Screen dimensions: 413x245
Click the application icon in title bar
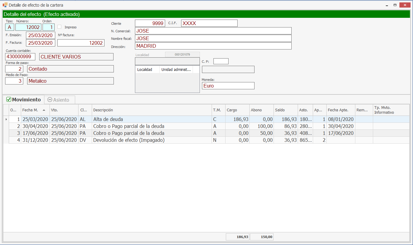pyautogui.click(x=5, y=5)
